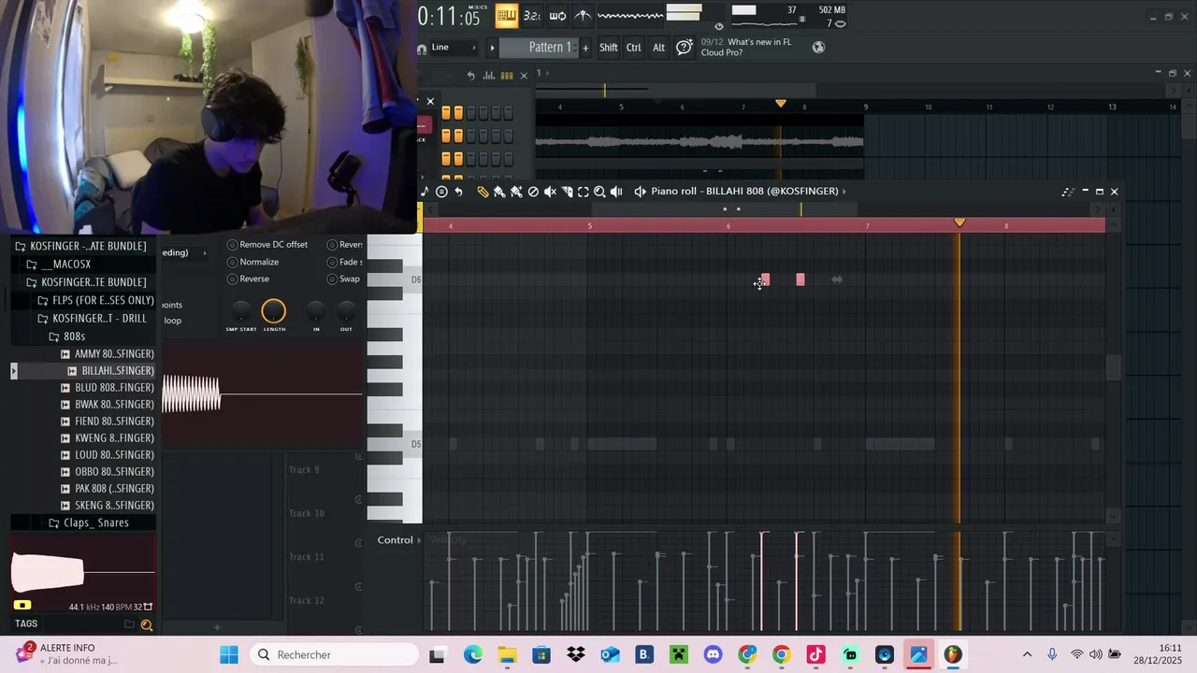Enable the Remove DC offset option
Screen dimensions: 1197x673
267,245
